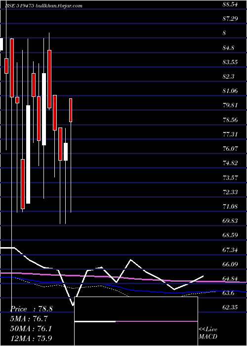
Task: Click the '<<Live MACD' label
Action: coord(208,333)
